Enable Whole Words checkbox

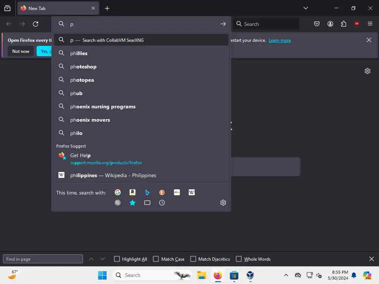tap(239, 259)
